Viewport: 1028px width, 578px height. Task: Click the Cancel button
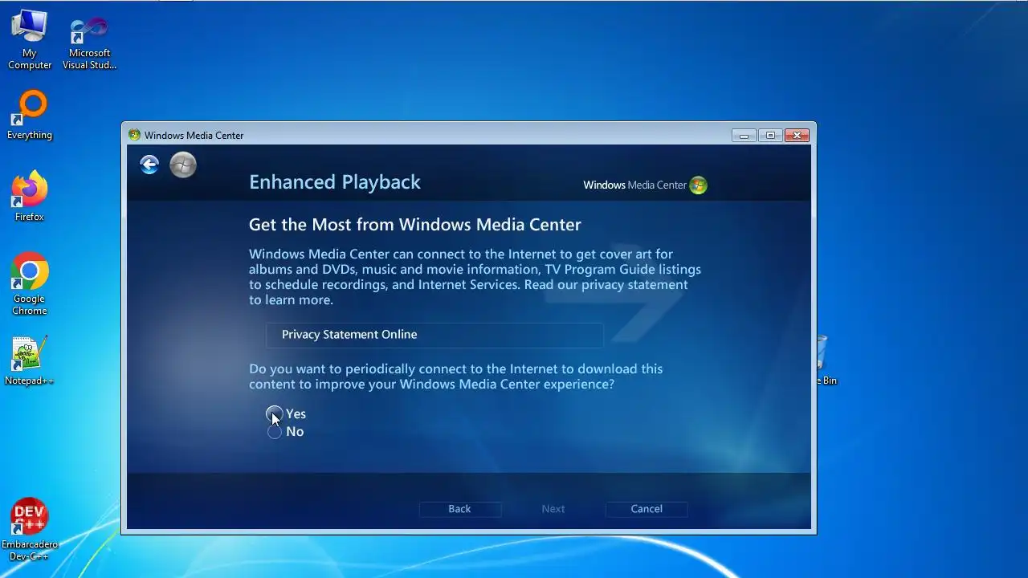(x=647, y=509)
